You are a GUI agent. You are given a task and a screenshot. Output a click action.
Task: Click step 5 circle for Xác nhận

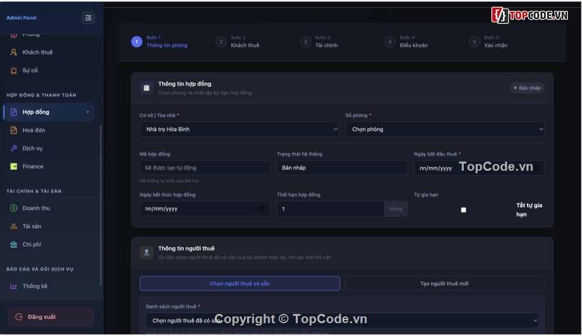(474, 42)
